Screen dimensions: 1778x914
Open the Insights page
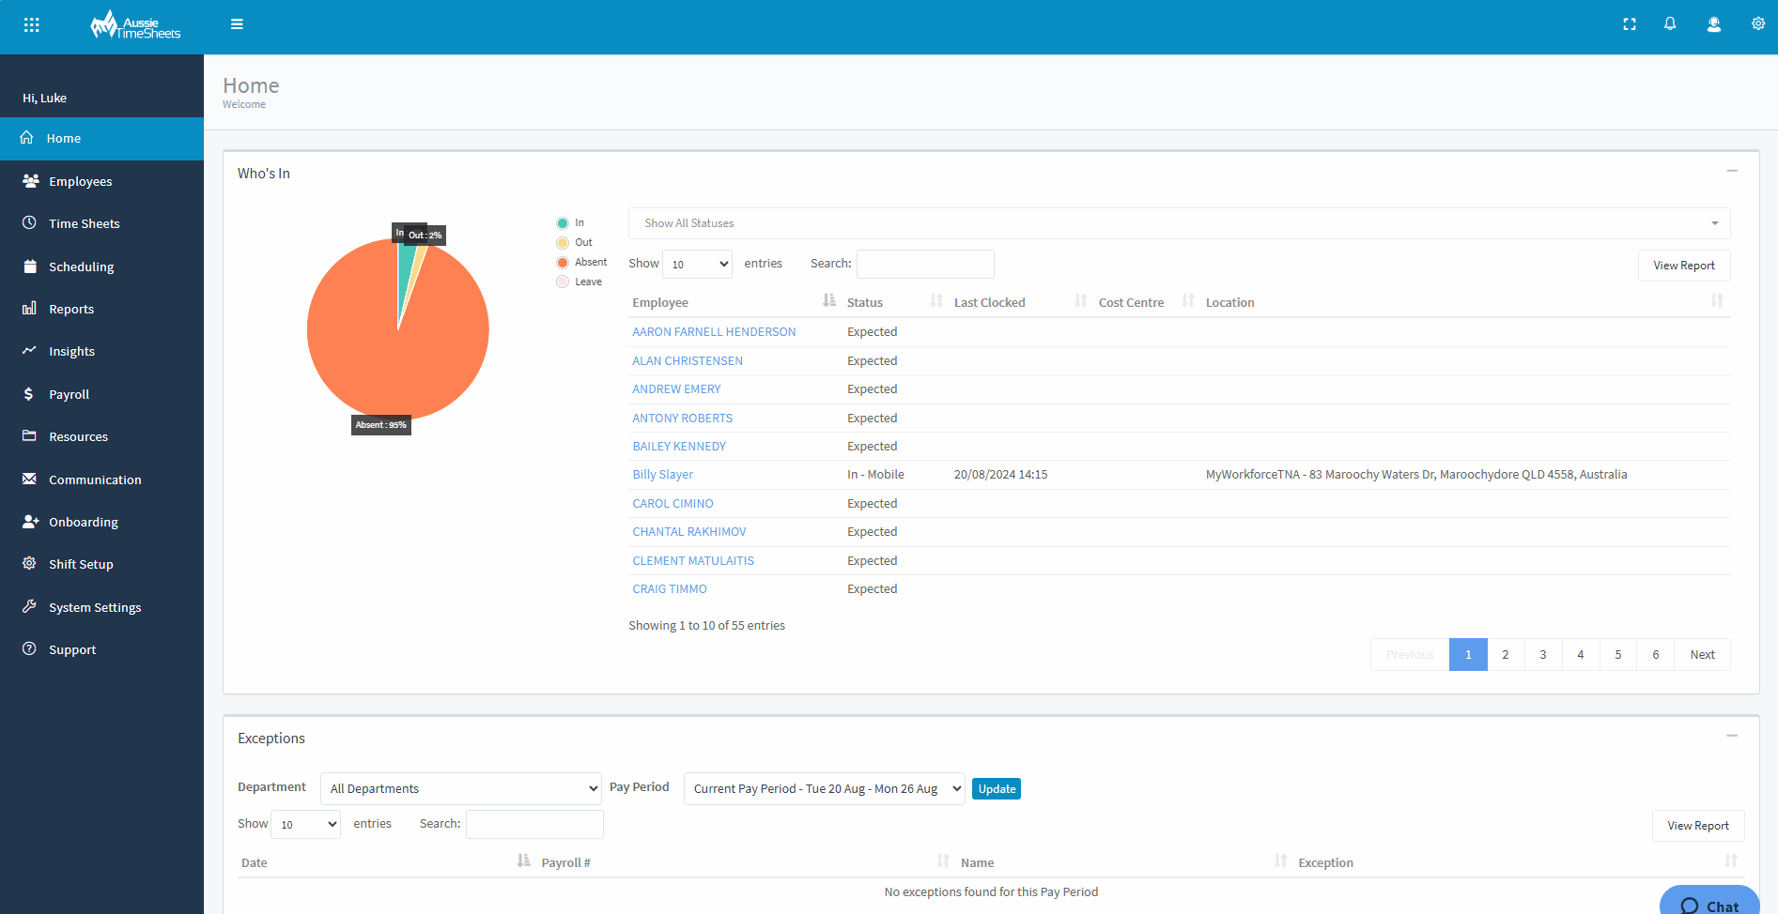tap(70, 351)
